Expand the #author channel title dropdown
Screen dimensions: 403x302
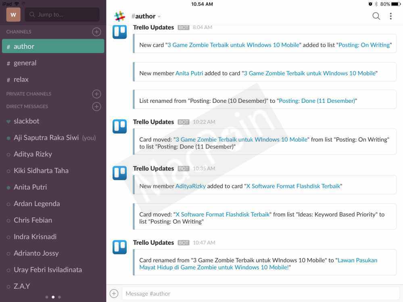click(146, 16)
